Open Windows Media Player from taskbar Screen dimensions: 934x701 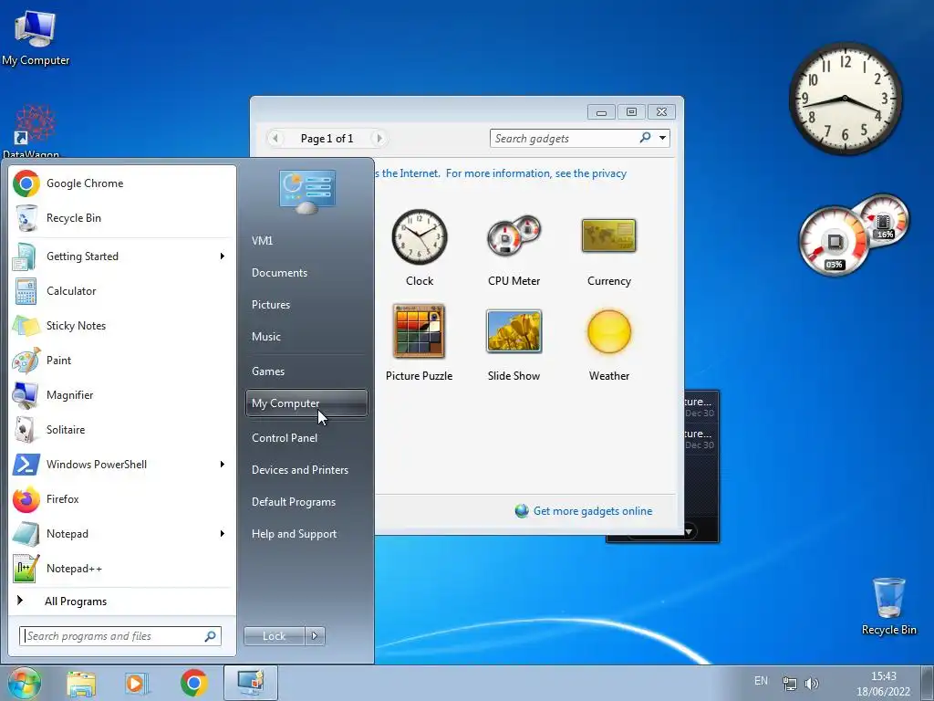tap(137, 683)
